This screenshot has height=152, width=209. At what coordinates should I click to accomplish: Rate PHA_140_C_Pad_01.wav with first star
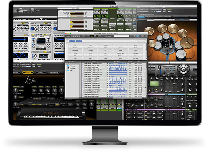(x=135, y=67)
